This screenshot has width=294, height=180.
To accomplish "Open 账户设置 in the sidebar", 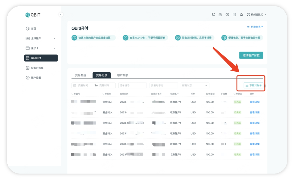I will click(41, 78).
